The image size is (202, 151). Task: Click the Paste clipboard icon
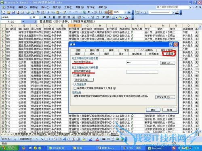tap(57, 12)
